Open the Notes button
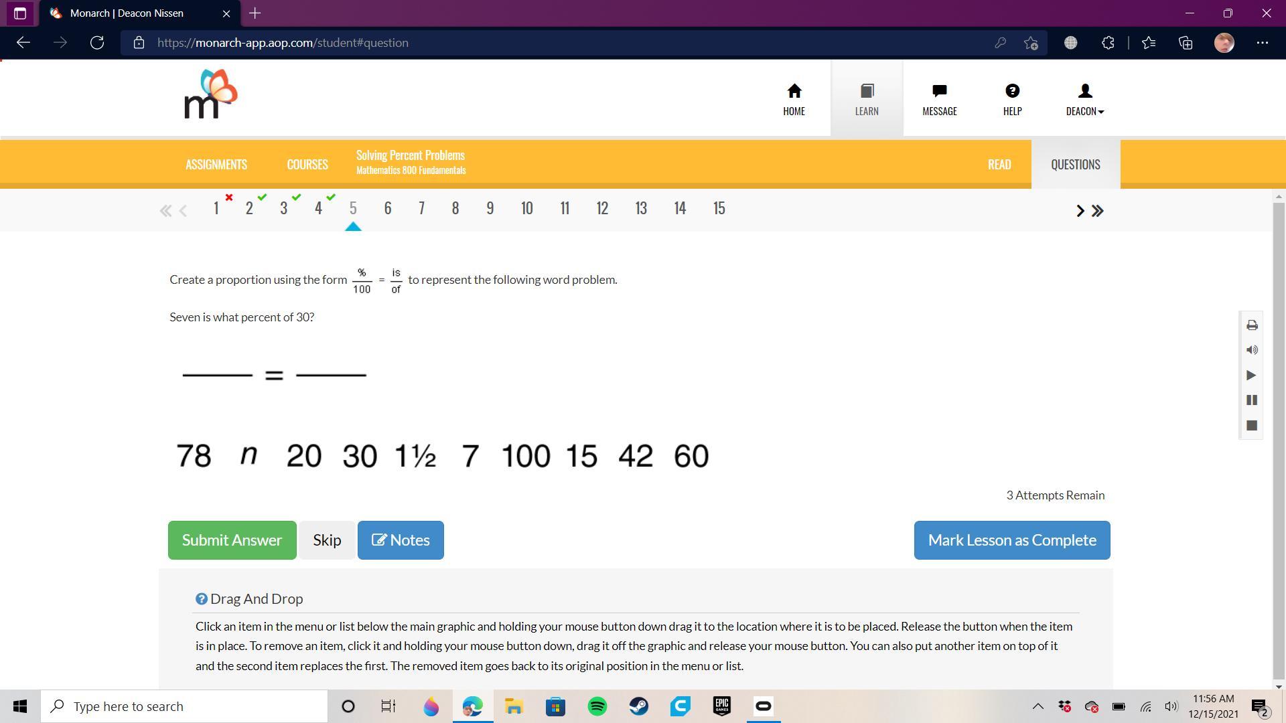Image resolution: width=1286 pixels, height=723 pixels. point(401,540)
